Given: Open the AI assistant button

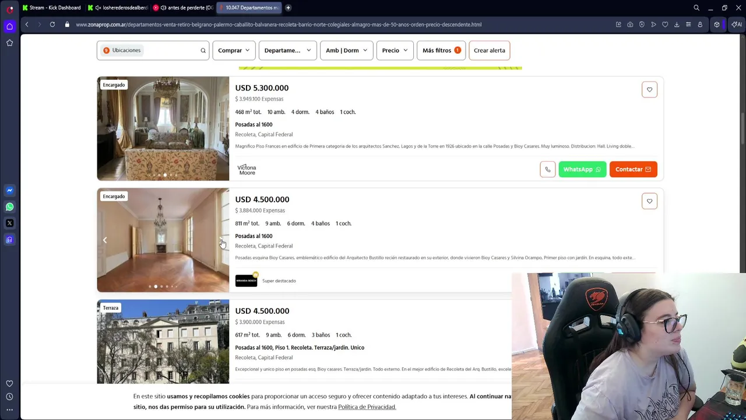Looking at the screenshot, I should 737,24.
